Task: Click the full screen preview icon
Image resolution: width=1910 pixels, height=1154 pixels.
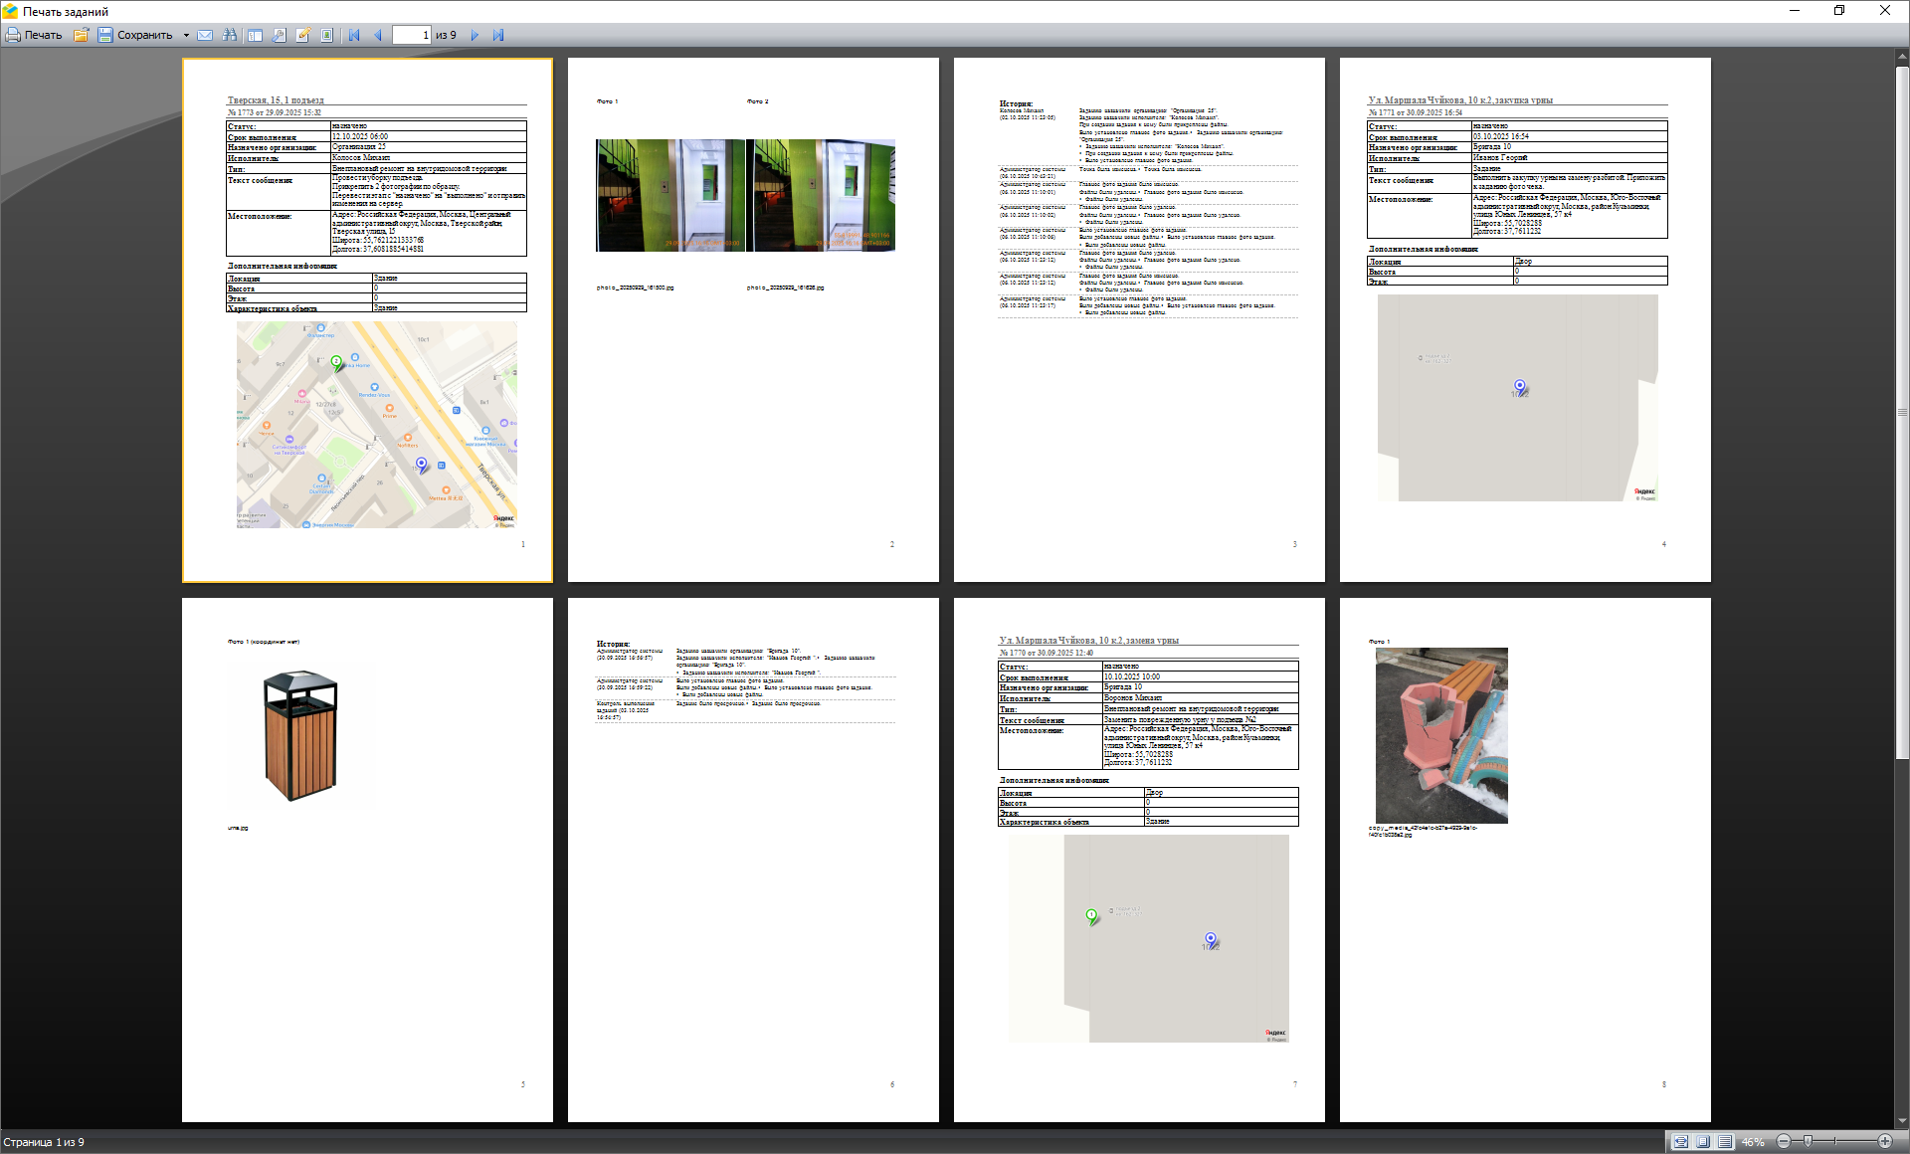Action: pyautogui.click(x=326, y=35)
